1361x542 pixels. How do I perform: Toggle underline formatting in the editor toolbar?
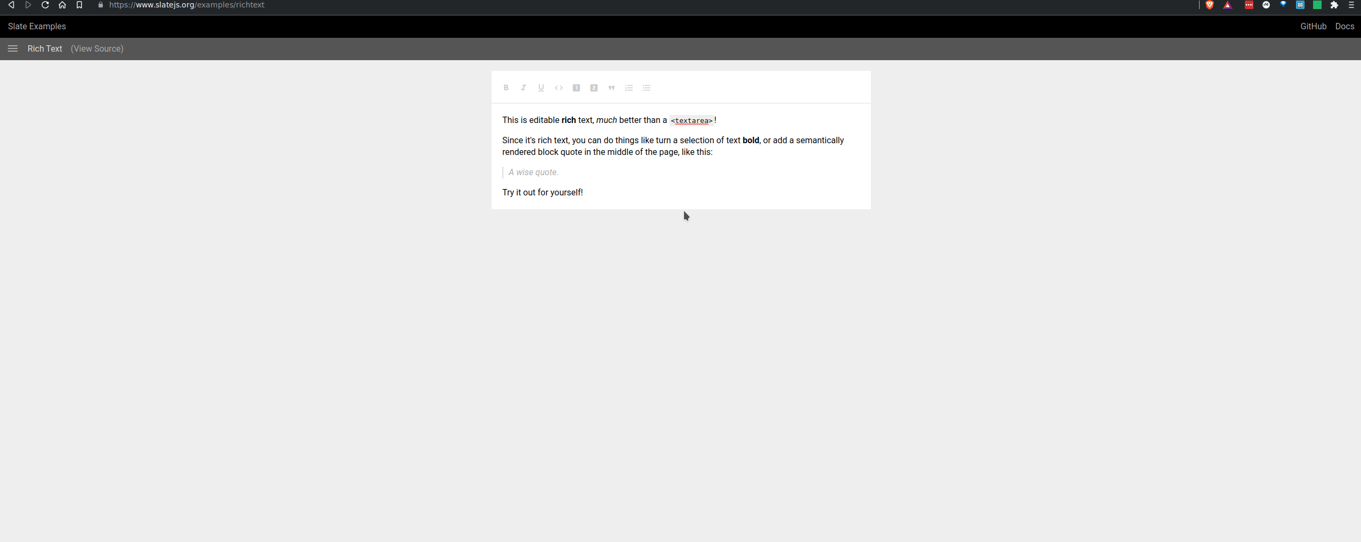pos(541,88)
